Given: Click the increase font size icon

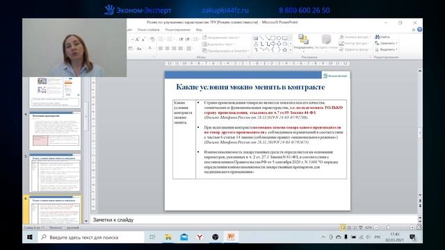Looking at the screenshot, I should pos(138,39).
